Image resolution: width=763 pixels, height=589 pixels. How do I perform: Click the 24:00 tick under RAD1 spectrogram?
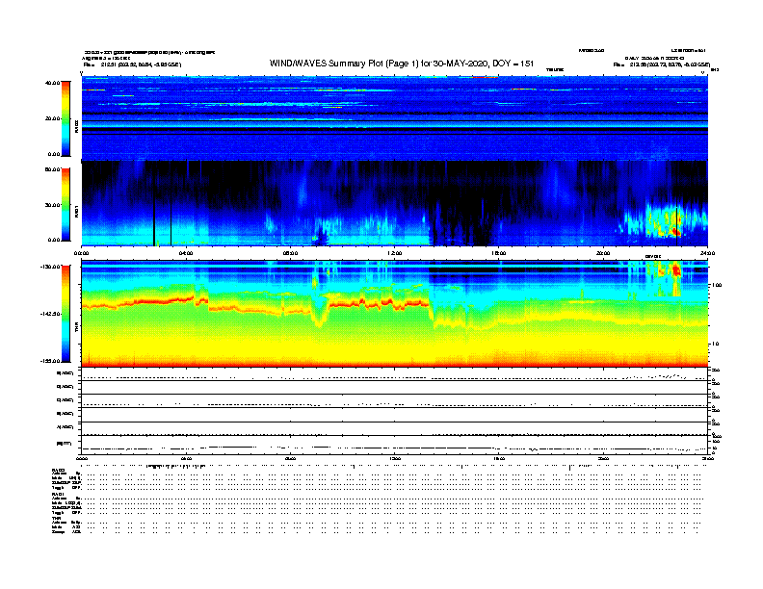(707, 253)
